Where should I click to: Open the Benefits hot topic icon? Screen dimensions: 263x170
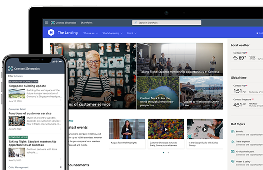[x=233, y=132]
